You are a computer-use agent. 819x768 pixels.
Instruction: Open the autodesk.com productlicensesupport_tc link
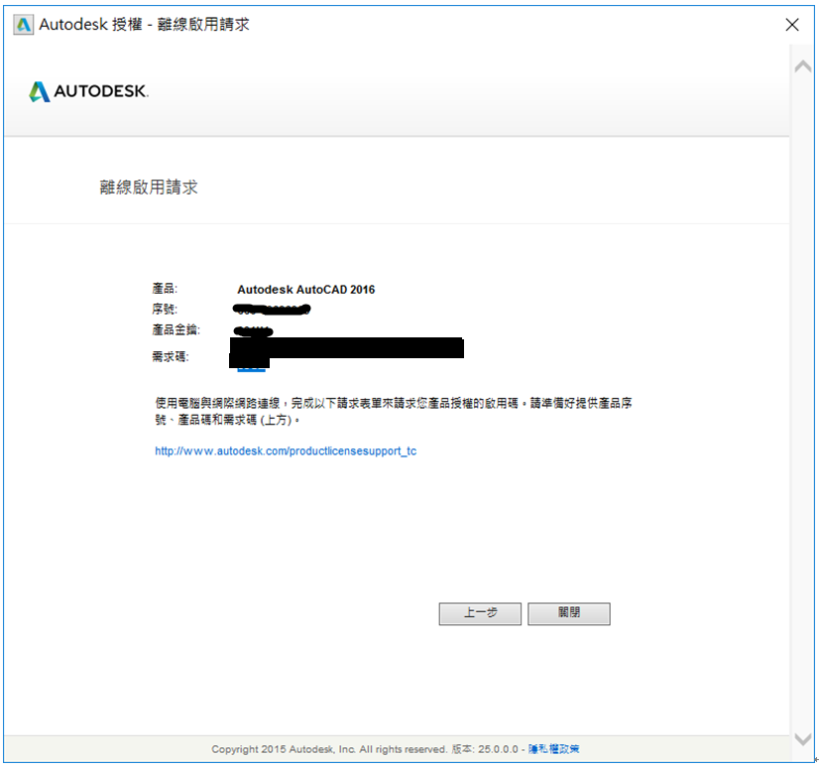coord(286,450)
